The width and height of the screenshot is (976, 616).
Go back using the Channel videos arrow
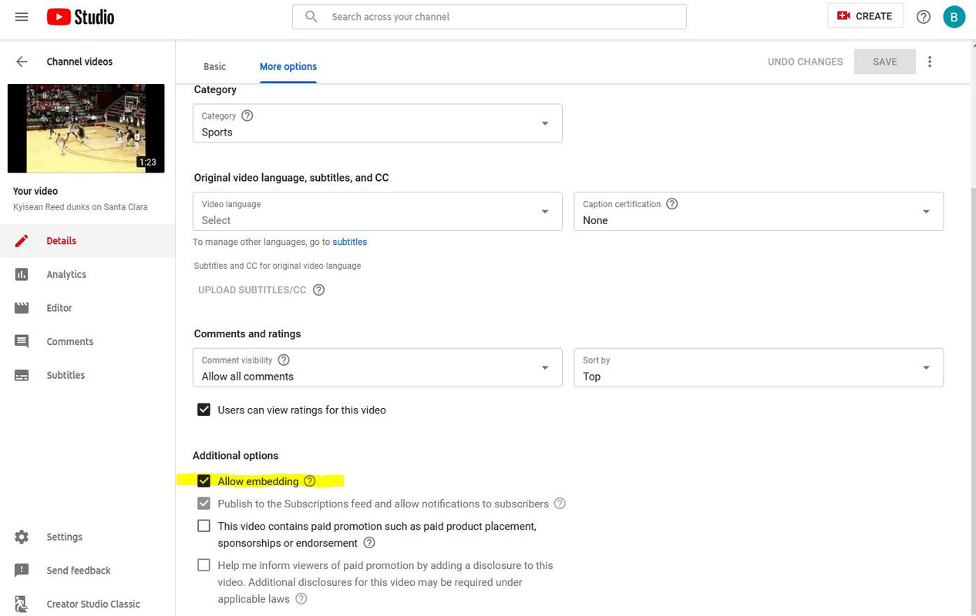pos(22,62)
